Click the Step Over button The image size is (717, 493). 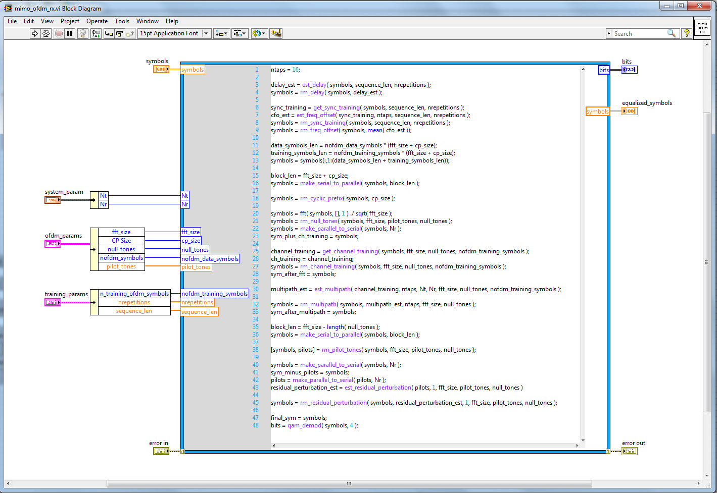pos(120,33)
